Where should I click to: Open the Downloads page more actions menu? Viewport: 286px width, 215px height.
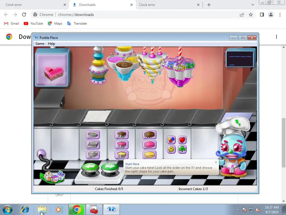(x=277, y=37)
